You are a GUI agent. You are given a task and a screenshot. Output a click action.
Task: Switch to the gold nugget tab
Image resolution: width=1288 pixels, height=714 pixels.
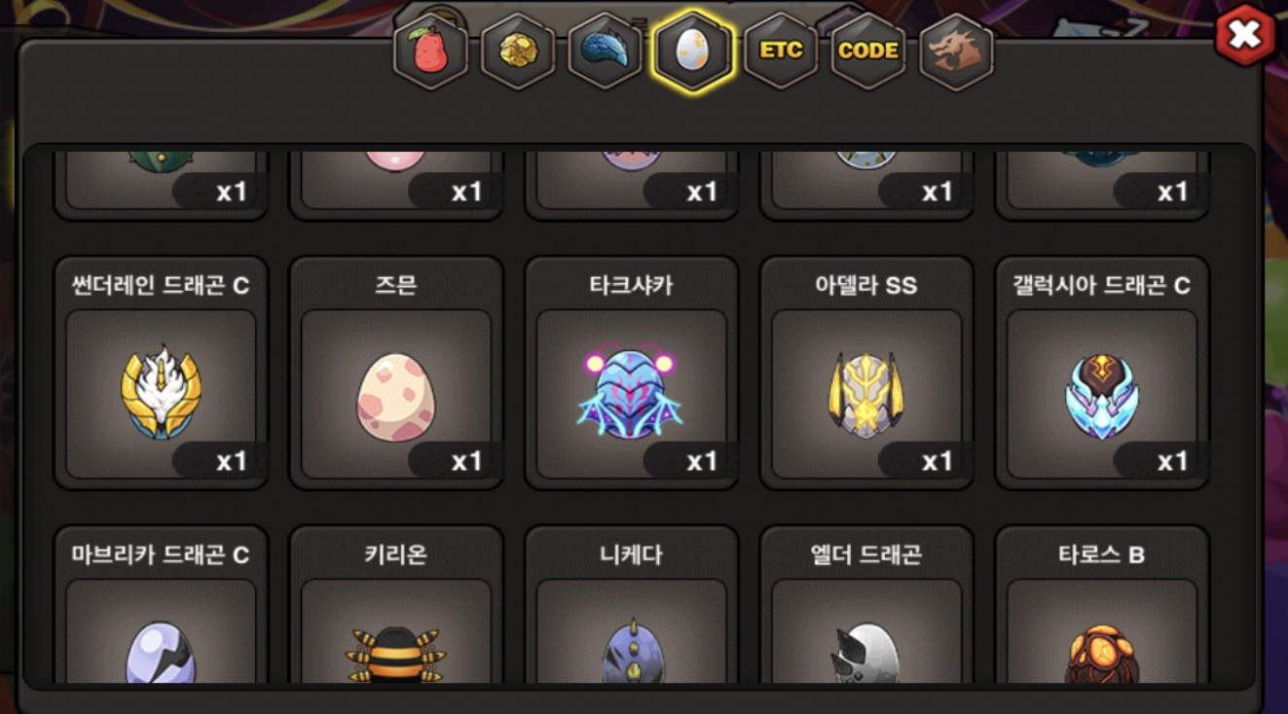518,52
